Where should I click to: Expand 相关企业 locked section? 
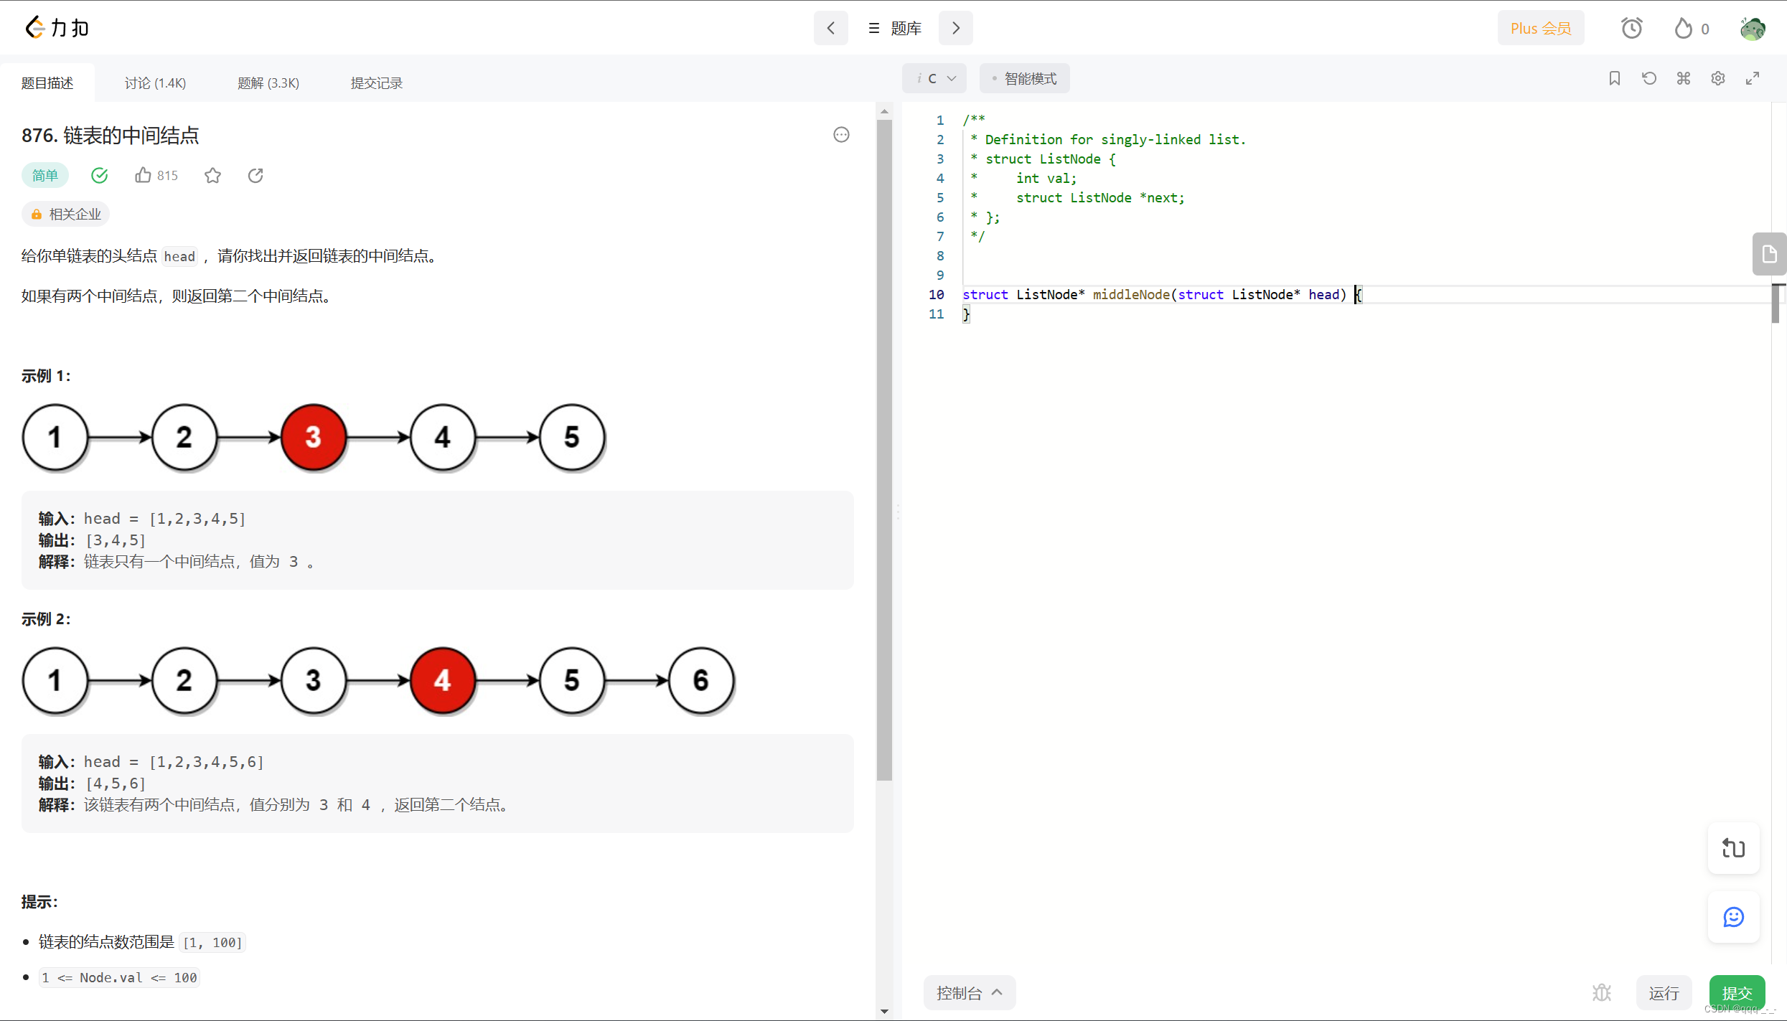click(65, 214)
